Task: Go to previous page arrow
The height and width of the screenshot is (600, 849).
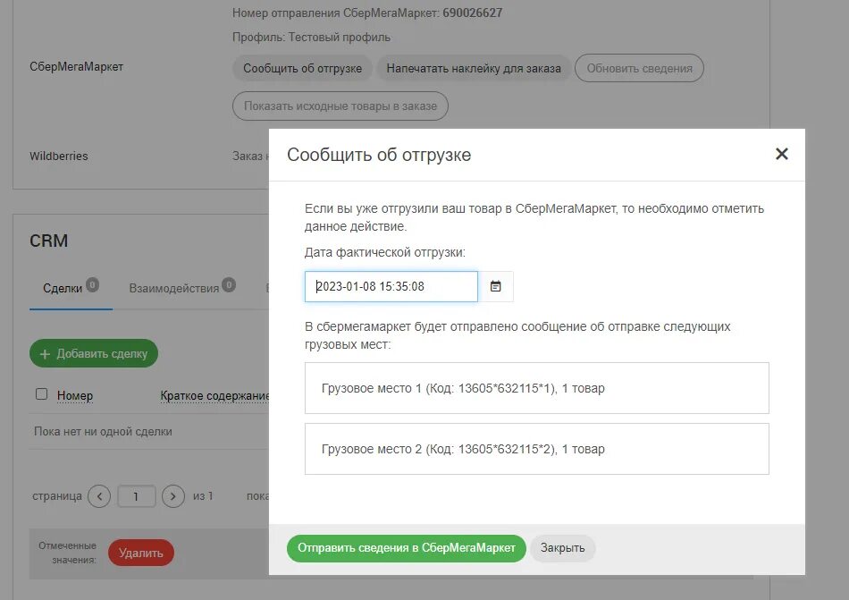Action: 99,496
